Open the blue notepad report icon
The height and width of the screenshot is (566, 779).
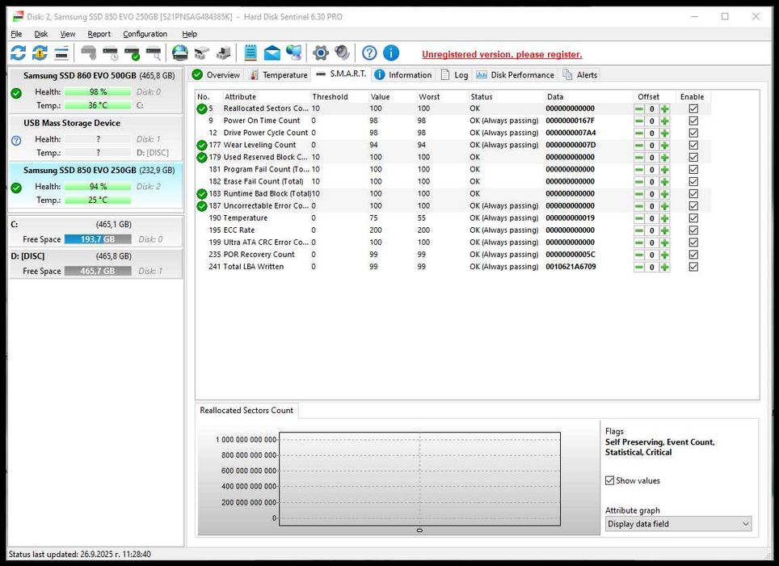tap(251, 53)
